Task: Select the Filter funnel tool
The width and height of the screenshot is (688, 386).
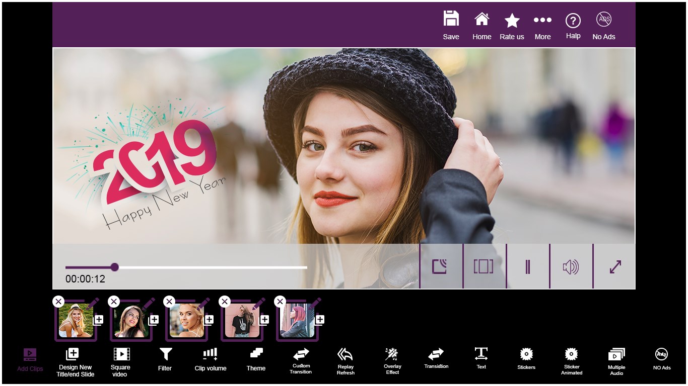Action: point(165,354)
